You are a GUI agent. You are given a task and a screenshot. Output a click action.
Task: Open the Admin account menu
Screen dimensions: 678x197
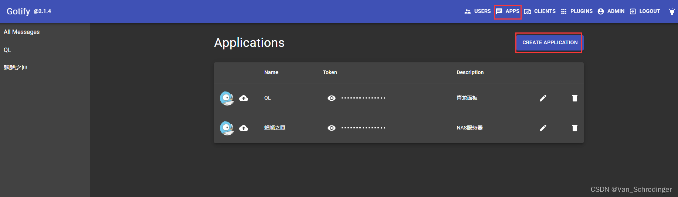tap(611, 11)
